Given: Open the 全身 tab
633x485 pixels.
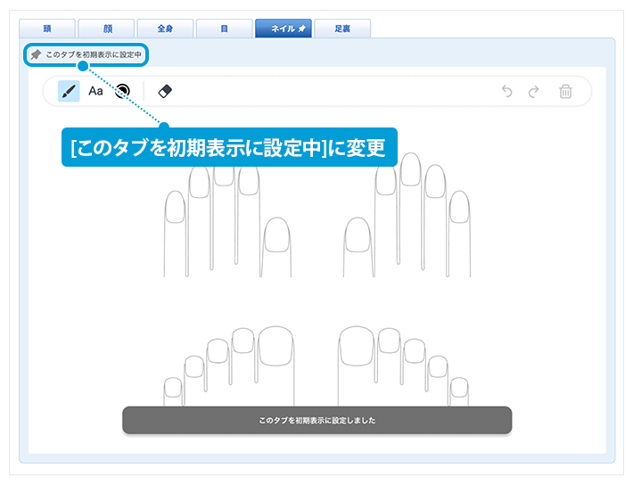Looking at the screenshot, I should (x=164, y=29).
